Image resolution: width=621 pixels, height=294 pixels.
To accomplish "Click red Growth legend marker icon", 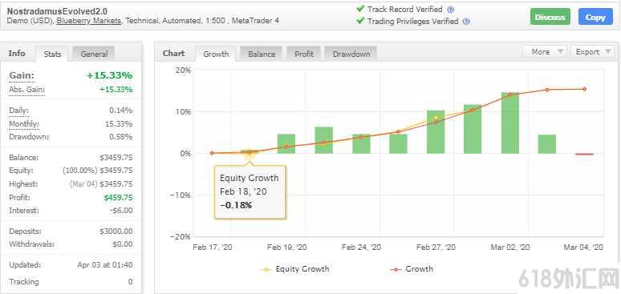I will tap(396, 269).
